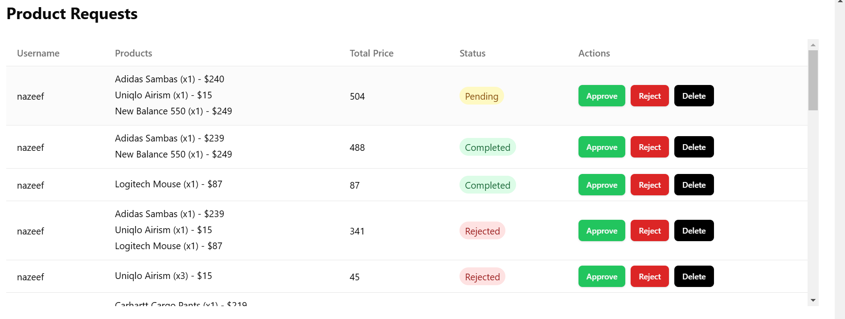Viewport: 845px width, 319px height.
Task: Delete the rejected $341 request
Action: click(x=693, y=230)
